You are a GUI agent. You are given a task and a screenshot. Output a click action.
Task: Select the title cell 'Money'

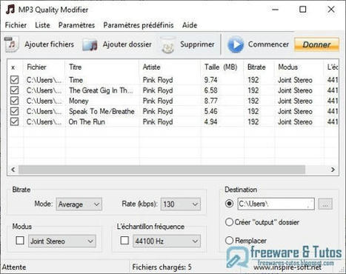[x=79, y=101]
